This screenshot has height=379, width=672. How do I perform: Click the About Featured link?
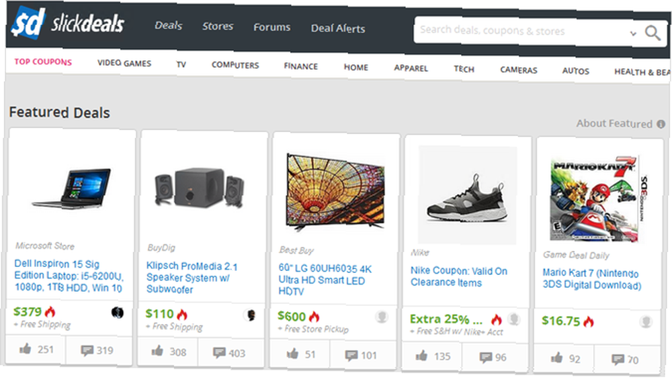[x=614, y=123]
